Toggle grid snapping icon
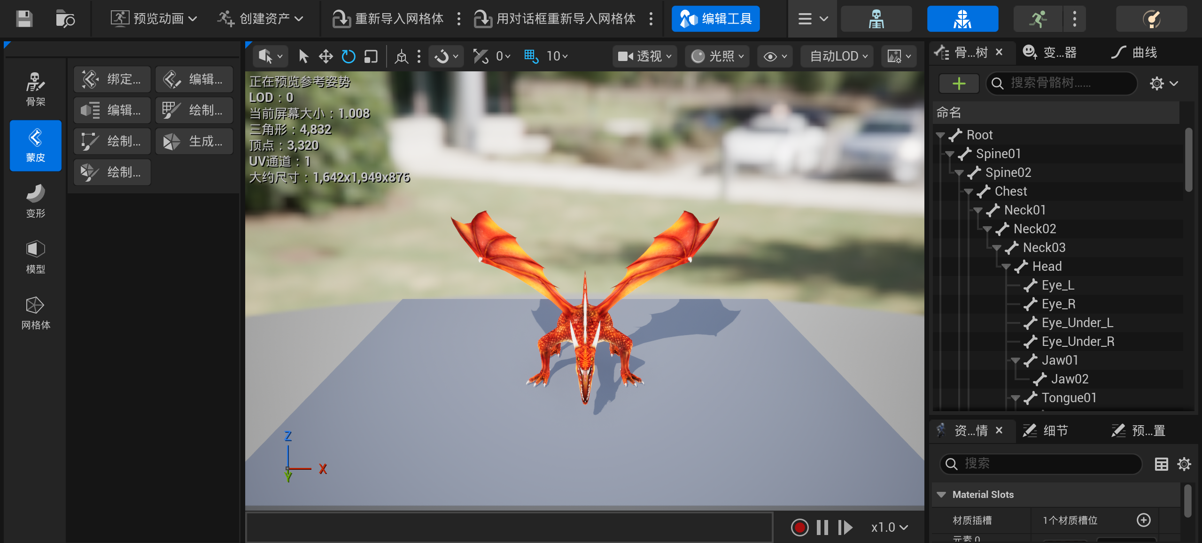The image size is (1202, 543). coord(531,56)
